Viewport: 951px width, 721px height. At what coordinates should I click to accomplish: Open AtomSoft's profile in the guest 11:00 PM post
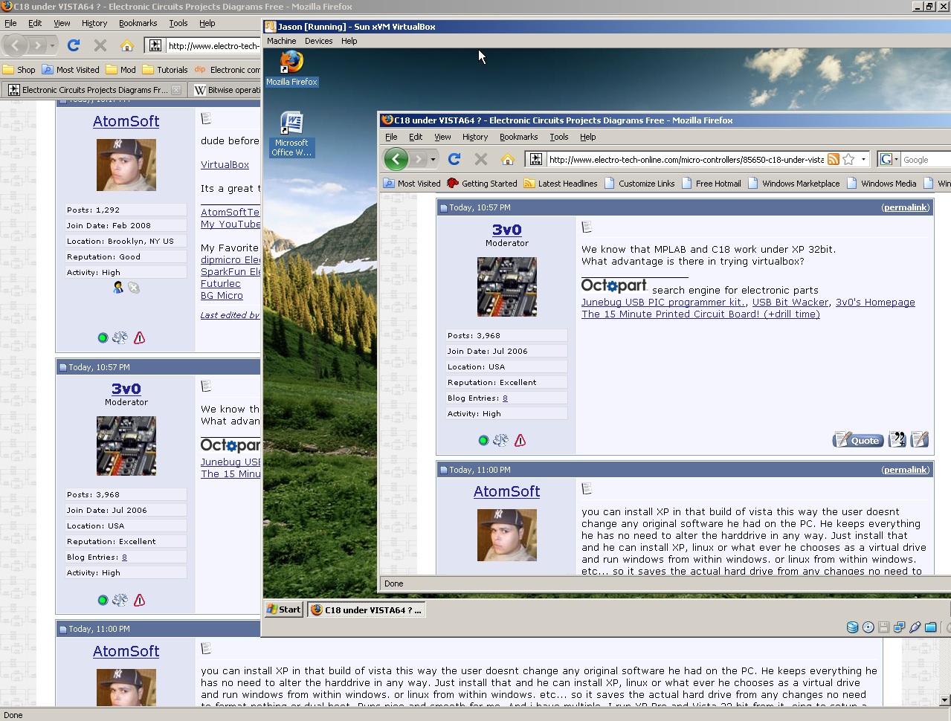(507, 491)
